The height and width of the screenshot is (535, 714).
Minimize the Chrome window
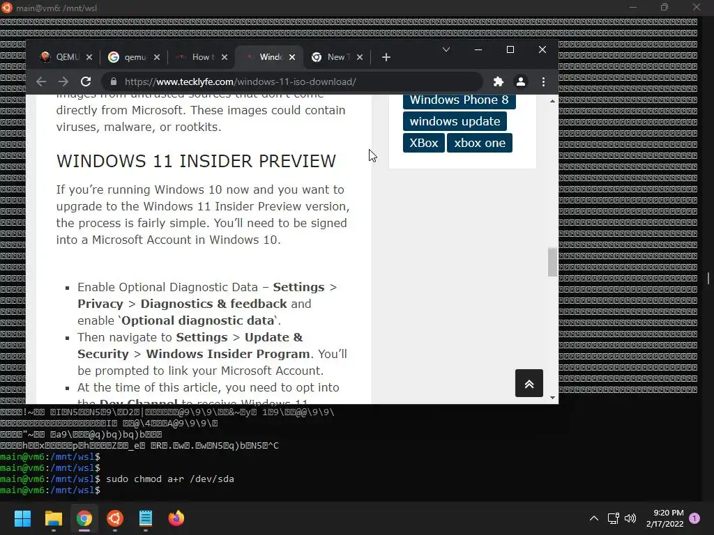click(478, 49)
